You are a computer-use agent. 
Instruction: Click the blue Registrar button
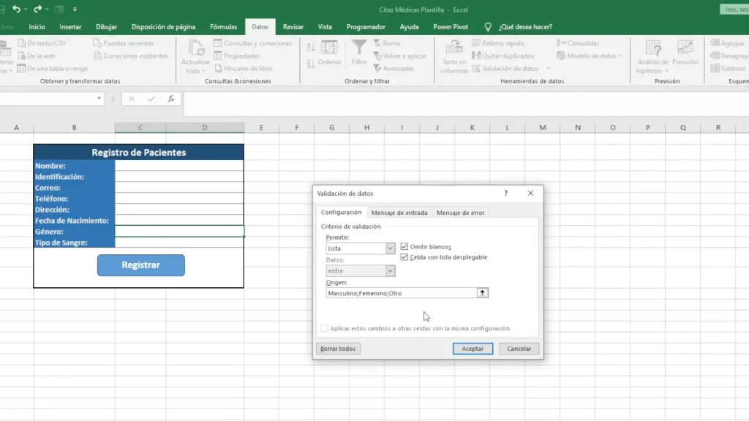pyautogui.click(x=141, y=265)
